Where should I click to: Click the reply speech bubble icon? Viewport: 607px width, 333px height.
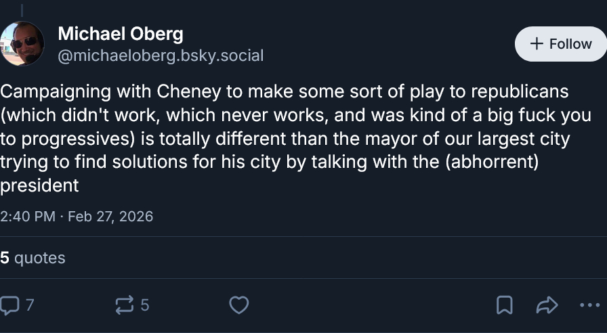click(x=9, y=305)
